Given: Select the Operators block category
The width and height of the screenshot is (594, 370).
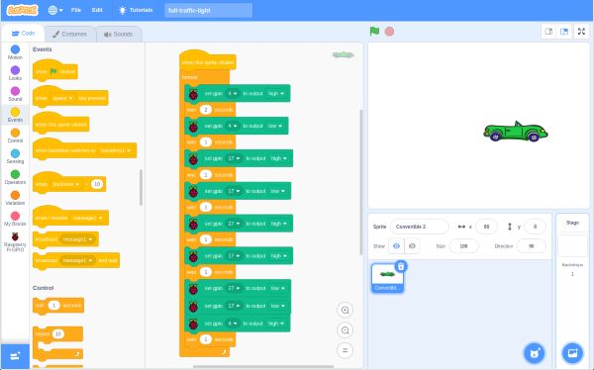Looking at the screenshot, I should pyautogui.click(x=15, y=177).
